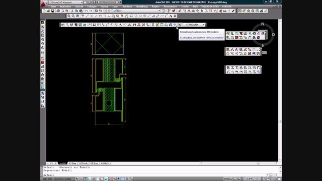322x181 pixels.
Task: Cut selection with the scissors icon
Action: 72,11
